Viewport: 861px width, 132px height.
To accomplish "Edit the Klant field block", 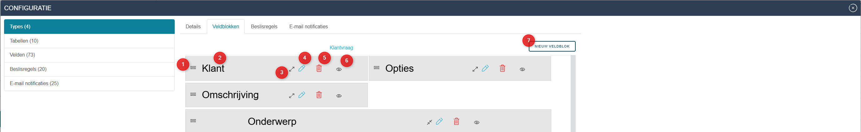I will [302, 68].
